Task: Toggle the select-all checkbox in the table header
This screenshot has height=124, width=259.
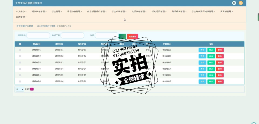Action: coord(20,44)
